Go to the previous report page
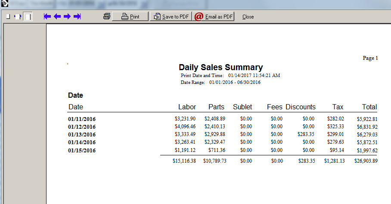The height and width of the screenshot is (204, 391). point(57,16)
